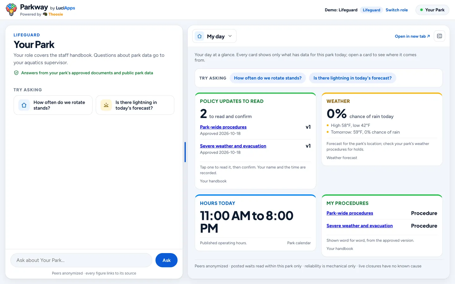Select left panel 'Is there lightning in today's forecast?' card
This screenshot has width=455, height=284.
135,105
